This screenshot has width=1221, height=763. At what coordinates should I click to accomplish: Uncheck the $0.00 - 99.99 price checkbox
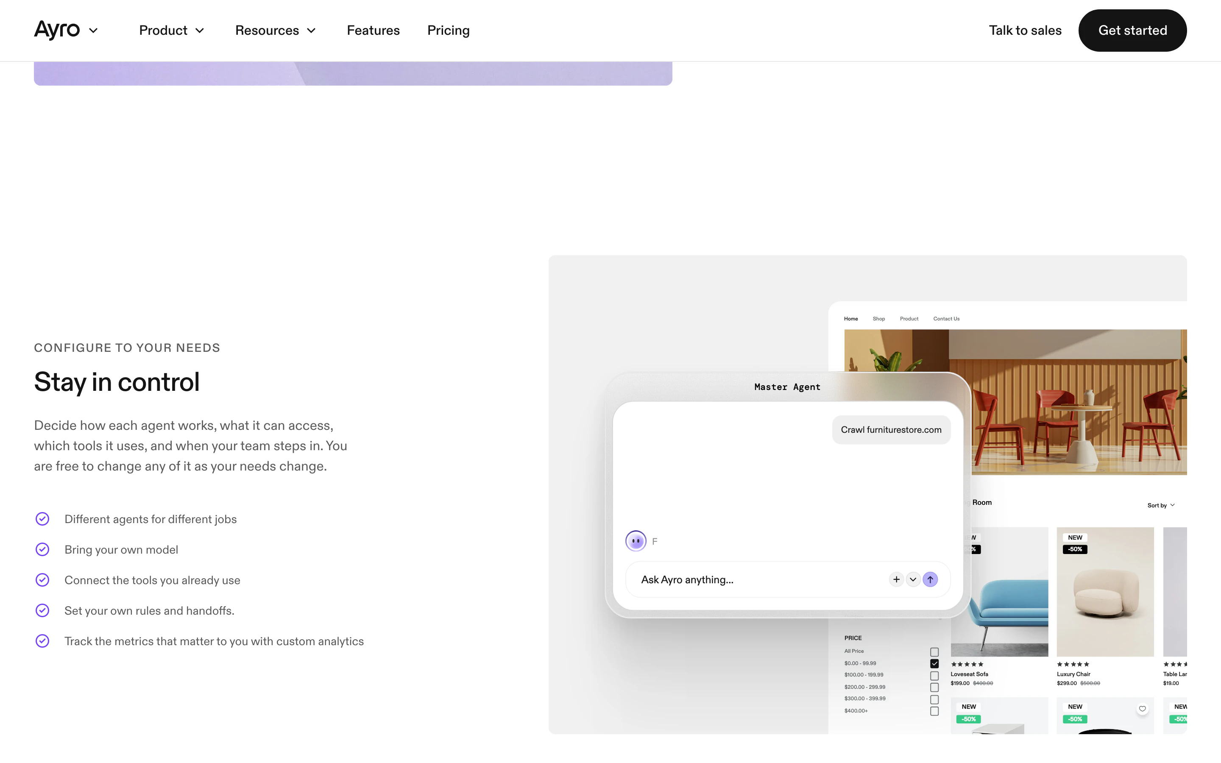click(934, 663)
